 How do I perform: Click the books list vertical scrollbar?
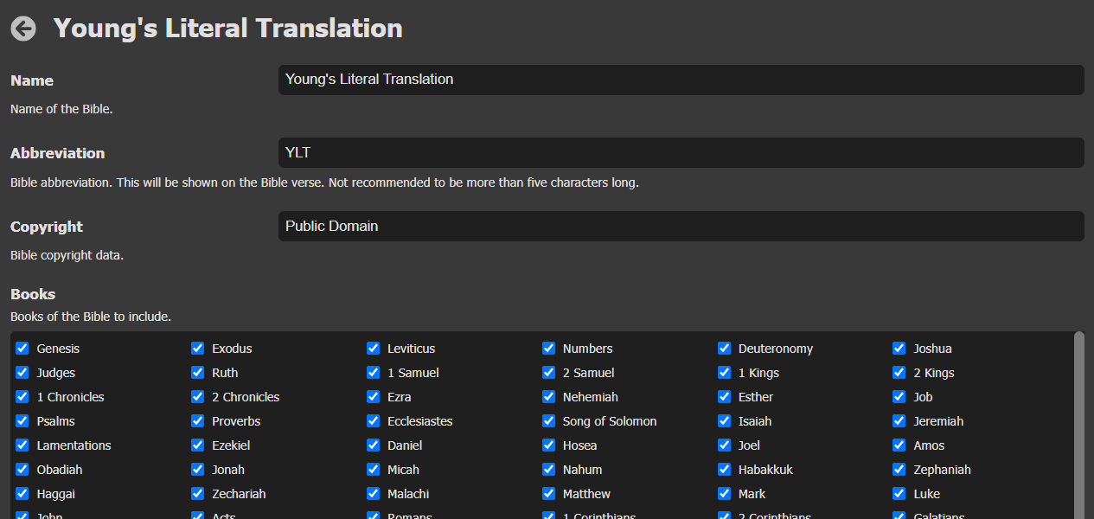coord(1078,424)
